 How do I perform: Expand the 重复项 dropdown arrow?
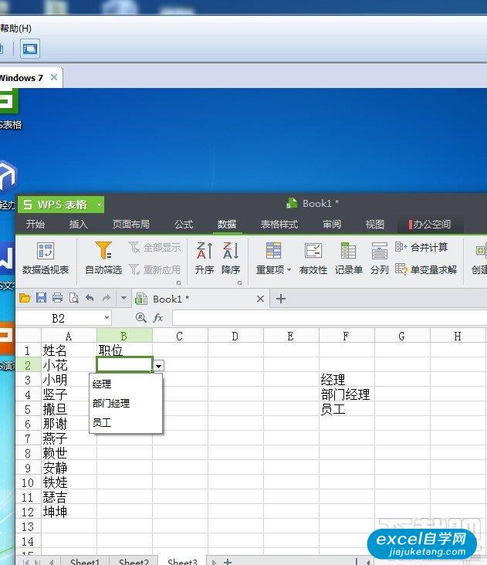point(289,270)
